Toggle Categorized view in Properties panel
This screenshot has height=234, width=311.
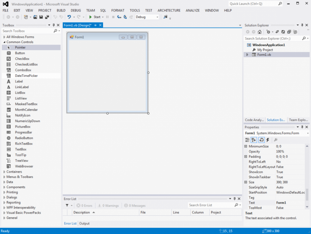247,140
